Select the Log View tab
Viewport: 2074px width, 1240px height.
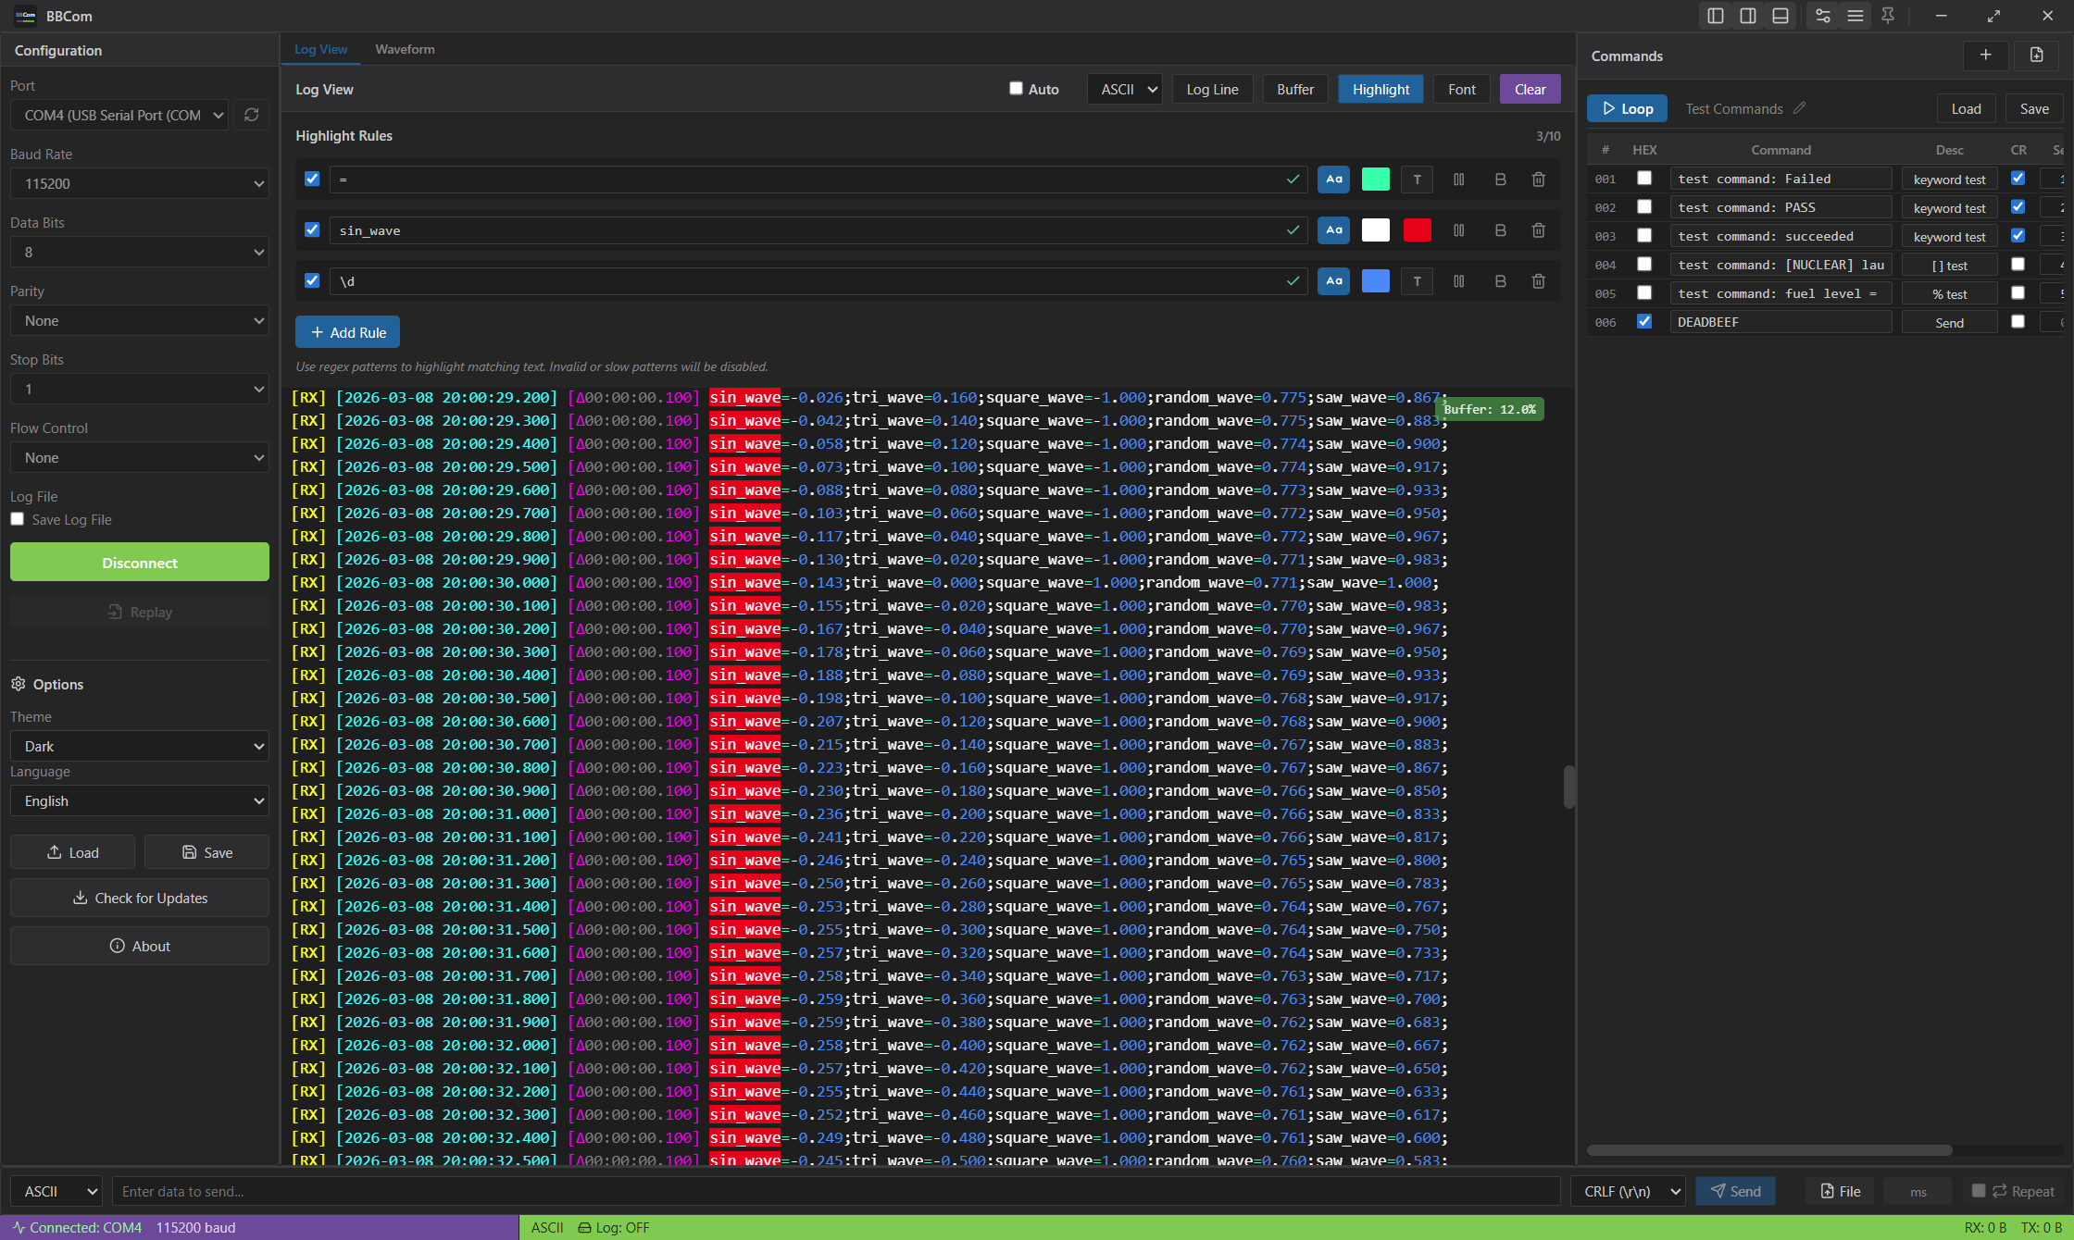pyautogui.click(x=320, y=49)
